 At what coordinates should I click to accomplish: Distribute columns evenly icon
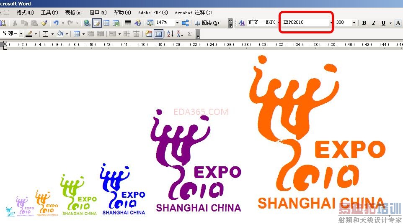pyautogui.click(x=137, y=33)
